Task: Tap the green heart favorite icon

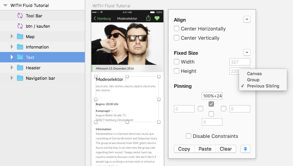Action: (157, 18)
